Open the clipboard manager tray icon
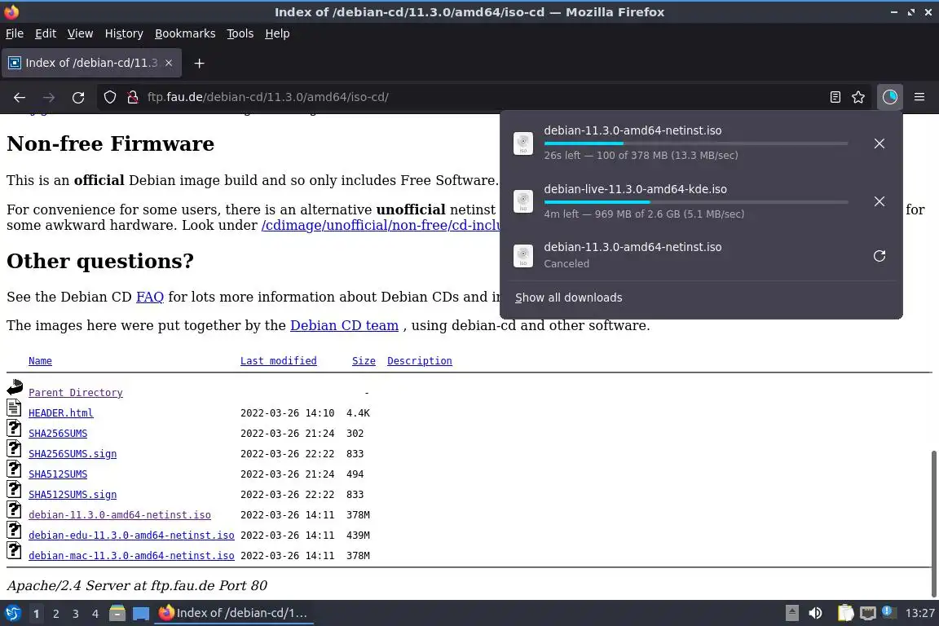 [845, 613]
